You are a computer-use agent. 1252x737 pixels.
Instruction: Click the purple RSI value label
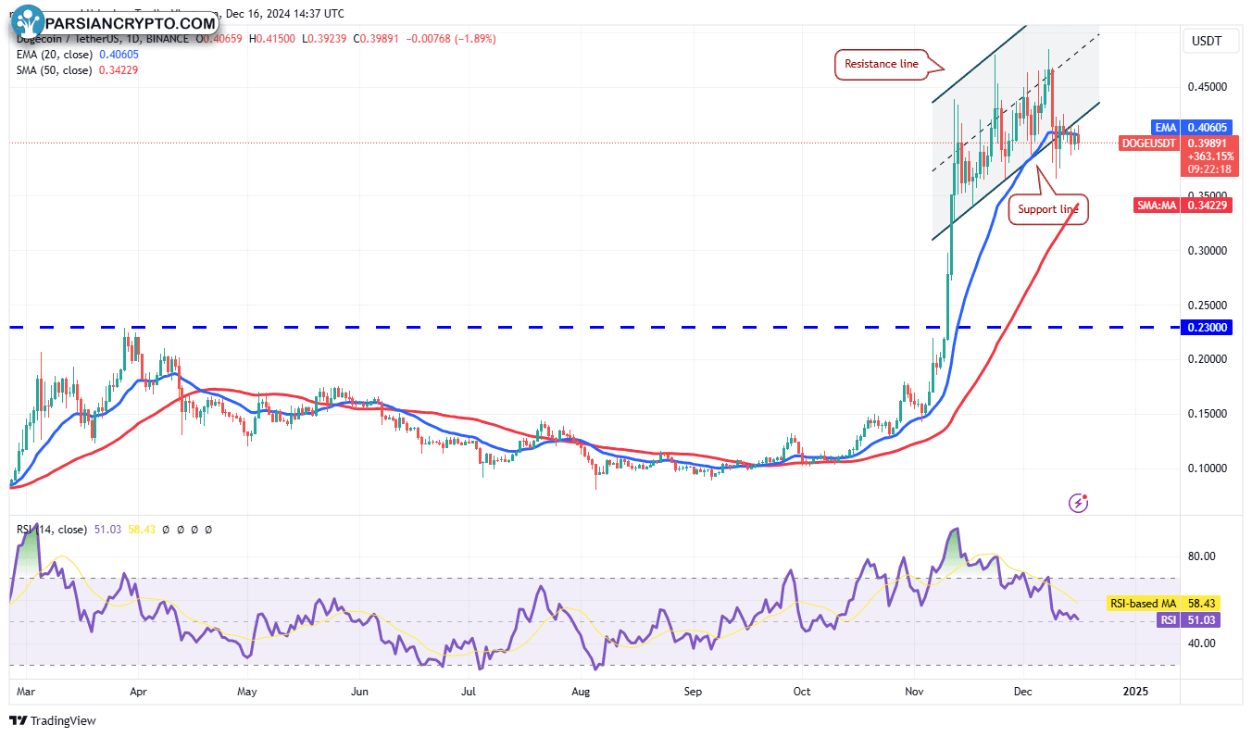pos(1189,620)
